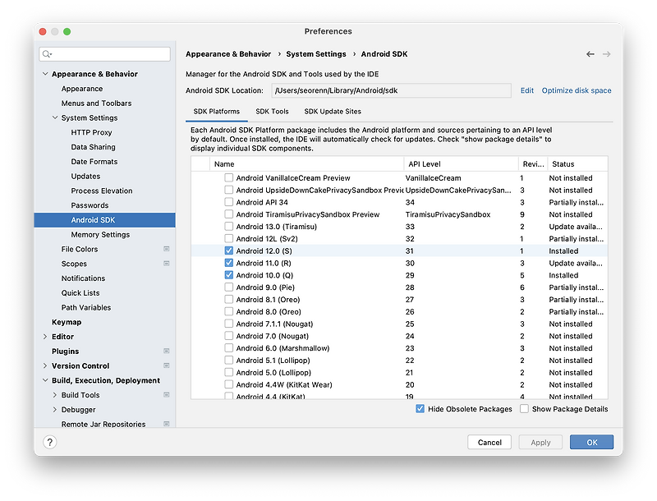657x501 pixels.
Task: Disable Hide Obsolete Packages
Action: click(420, 409)
